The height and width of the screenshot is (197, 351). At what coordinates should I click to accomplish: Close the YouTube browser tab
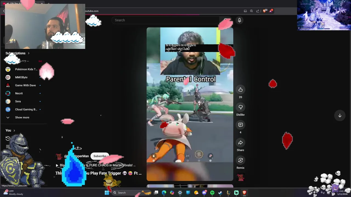coord(42,4)
